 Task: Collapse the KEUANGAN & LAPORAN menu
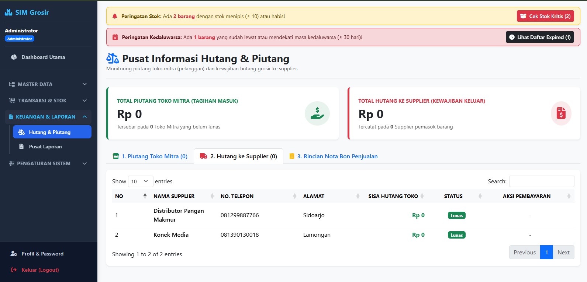pos(48,117)
